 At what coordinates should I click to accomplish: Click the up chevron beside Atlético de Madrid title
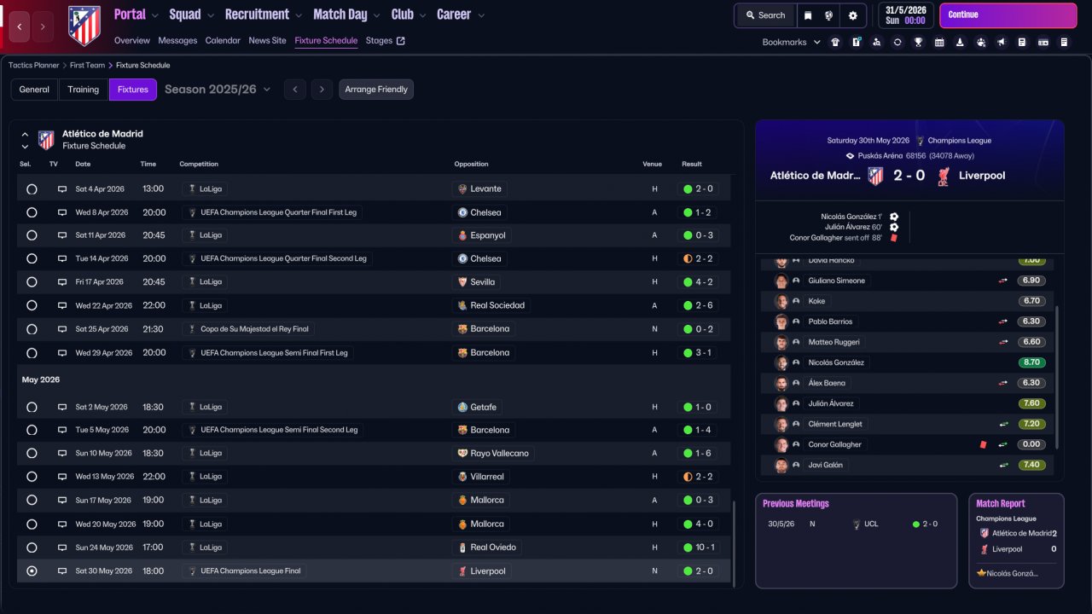click(x=25, y=134)
